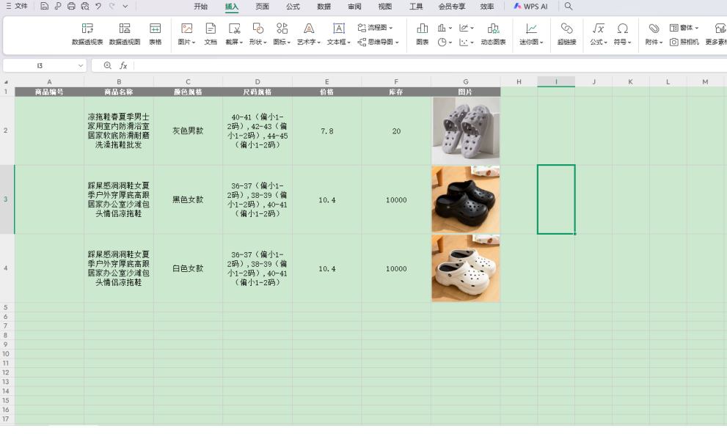Open the 思维导图 mind map dropdown

(x=379, y=42)
